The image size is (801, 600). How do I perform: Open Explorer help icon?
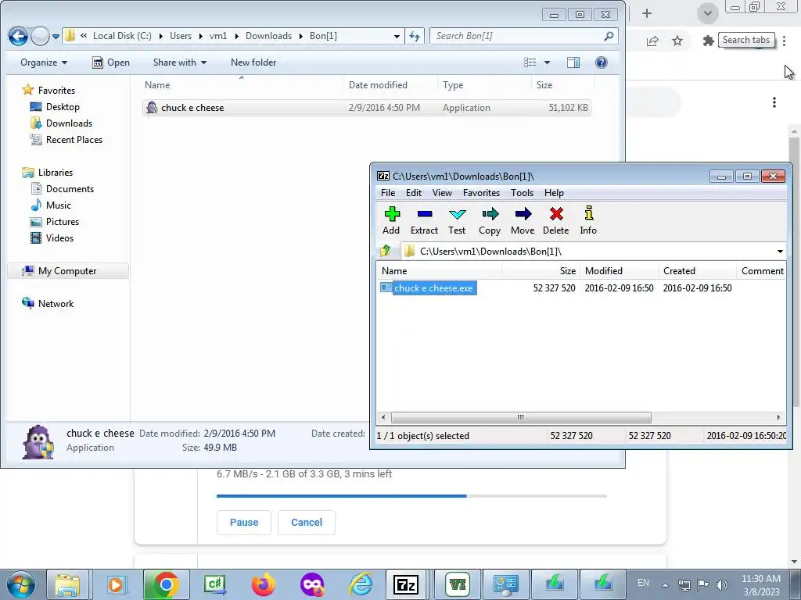point(602,62)
